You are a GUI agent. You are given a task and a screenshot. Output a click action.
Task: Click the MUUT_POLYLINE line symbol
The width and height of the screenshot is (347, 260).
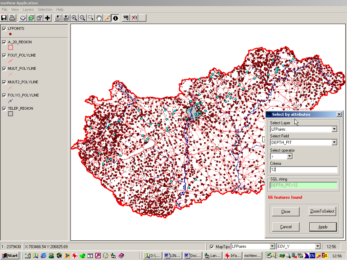coord(11,74)
